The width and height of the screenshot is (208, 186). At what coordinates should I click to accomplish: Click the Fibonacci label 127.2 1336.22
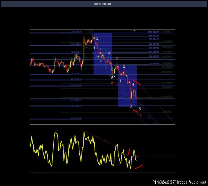76,100
